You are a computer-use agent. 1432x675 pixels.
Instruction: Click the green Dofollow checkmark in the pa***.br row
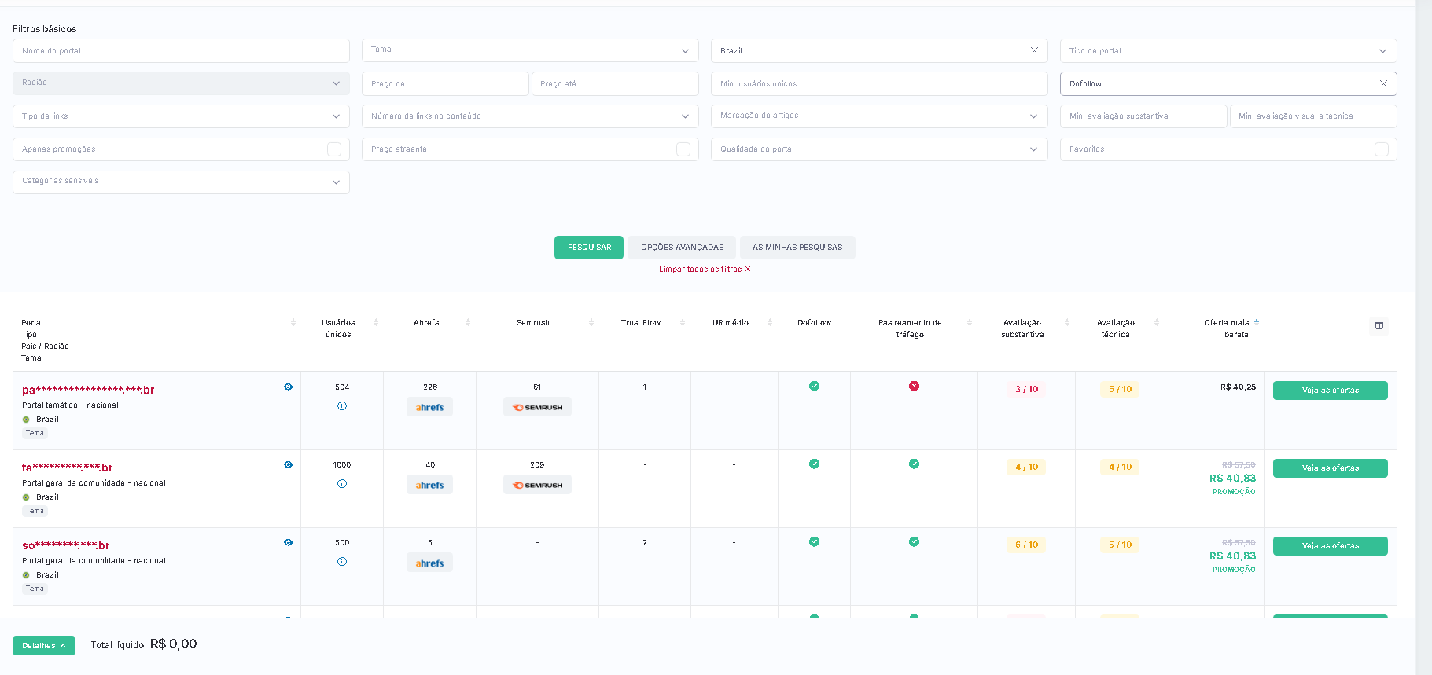[x=814, y=386]
